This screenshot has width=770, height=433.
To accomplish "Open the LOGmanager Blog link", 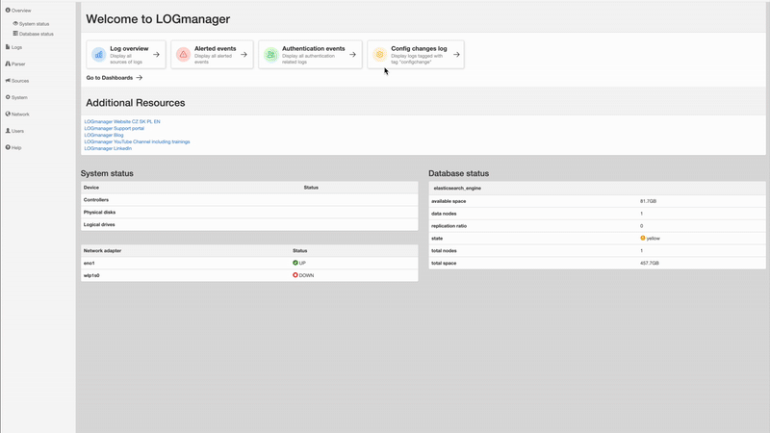I will pyautogui.click(x=104, y=135).
